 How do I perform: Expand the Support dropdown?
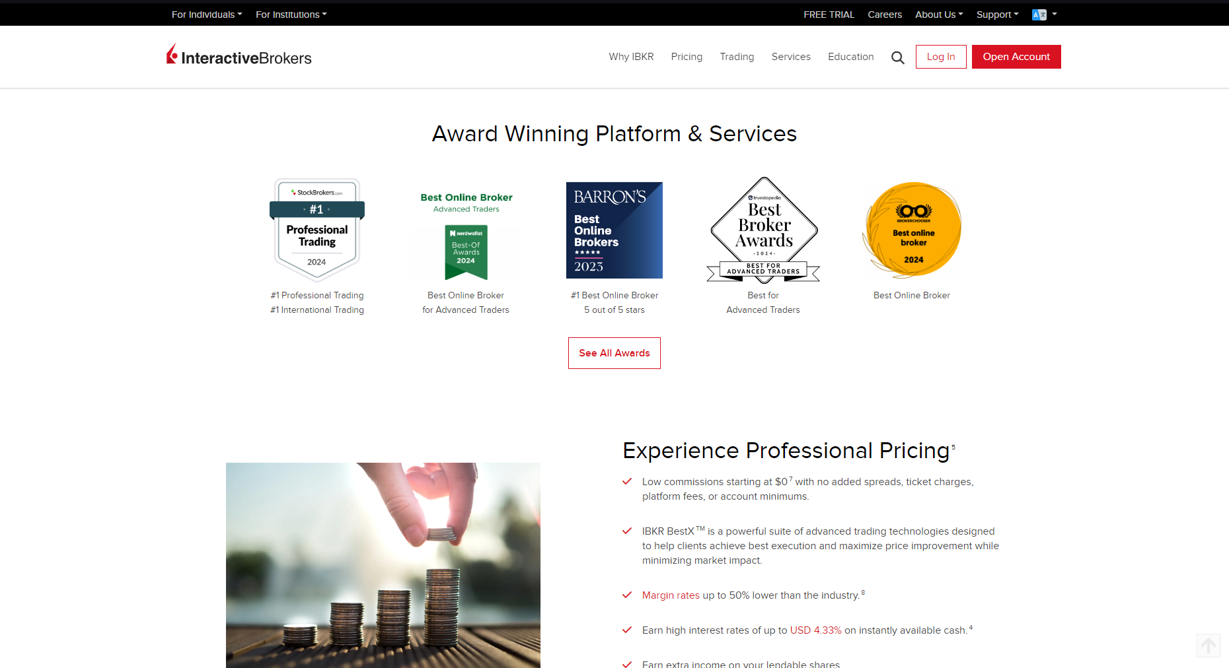point(998,15)
